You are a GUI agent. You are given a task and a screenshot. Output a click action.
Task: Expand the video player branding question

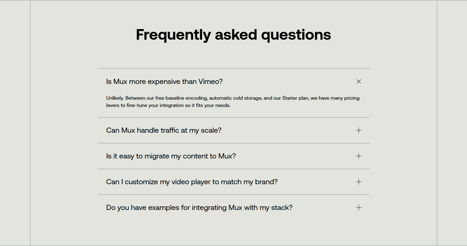click(x=192, y=182)
